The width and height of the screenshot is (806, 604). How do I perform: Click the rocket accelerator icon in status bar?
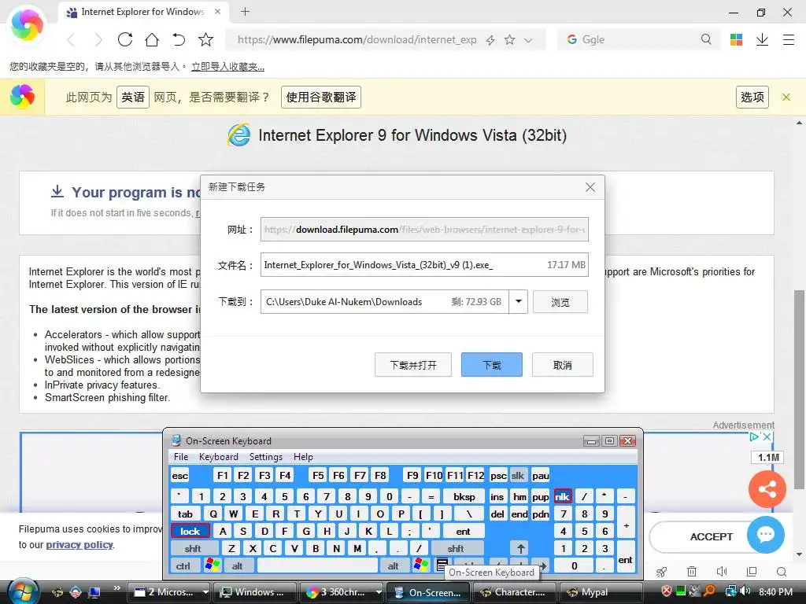662,572
